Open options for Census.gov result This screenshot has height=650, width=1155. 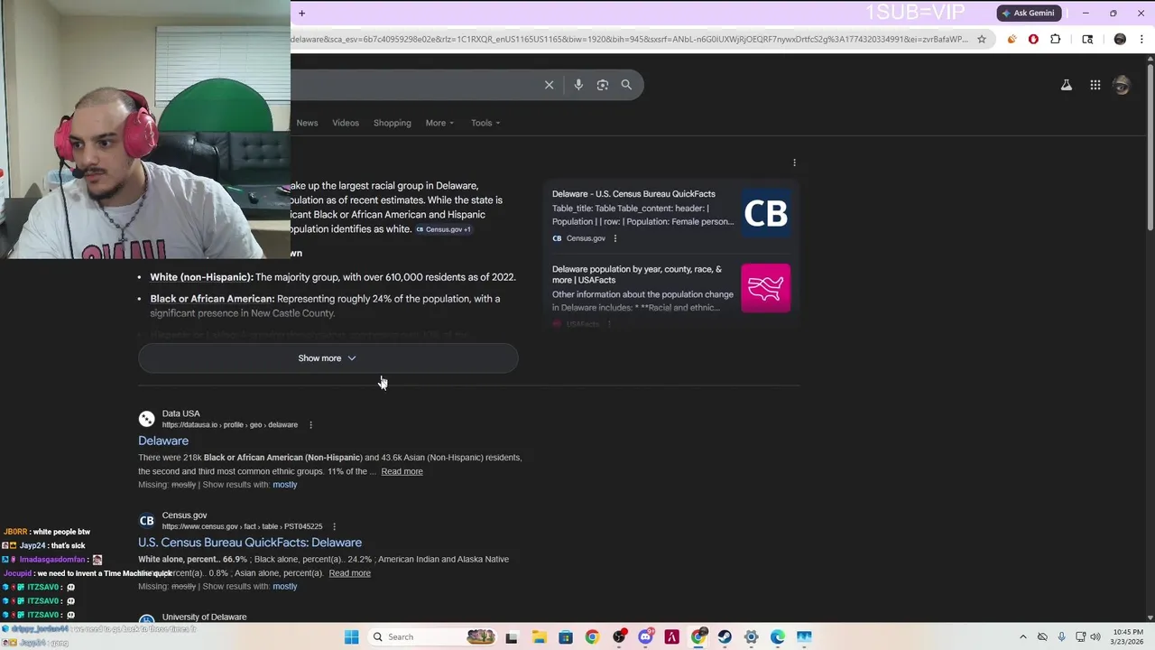334,526
